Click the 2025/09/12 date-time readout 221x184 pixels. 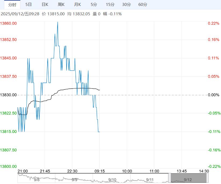(20, 14)
